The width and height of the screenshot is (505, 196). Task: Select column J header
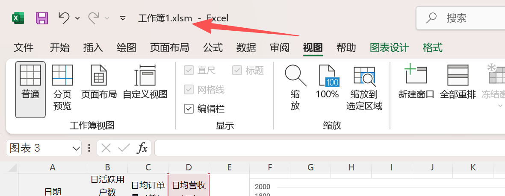click(432, 167)
